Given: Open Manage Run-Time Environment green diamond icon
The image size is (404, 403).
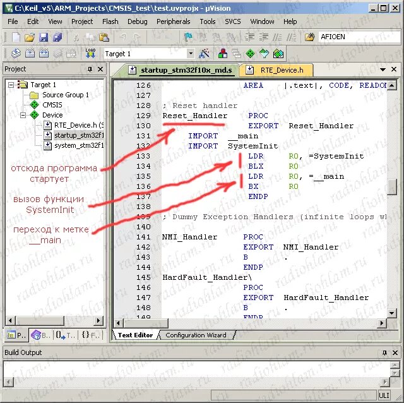Looking at the screenshot, I should click(x=250, y=54).
